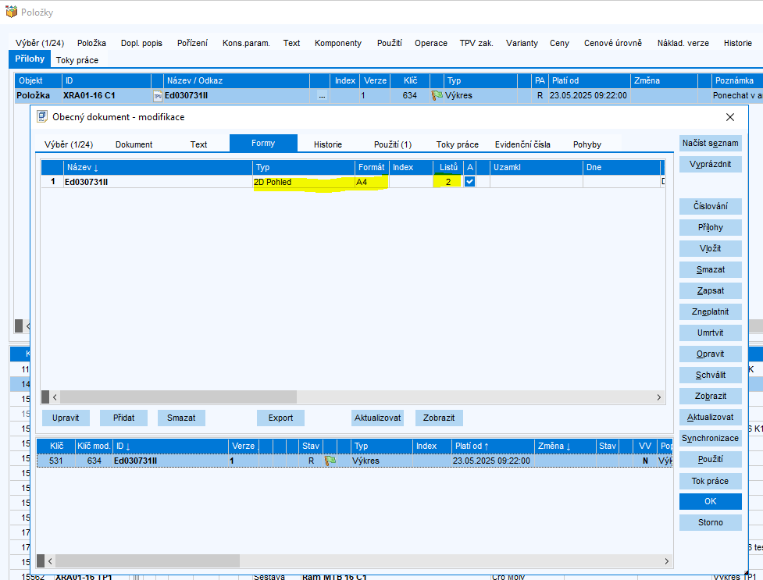The width and height of the screenshot is (763, 580).
Task: Click the Zapsat button
Action: 711,290
